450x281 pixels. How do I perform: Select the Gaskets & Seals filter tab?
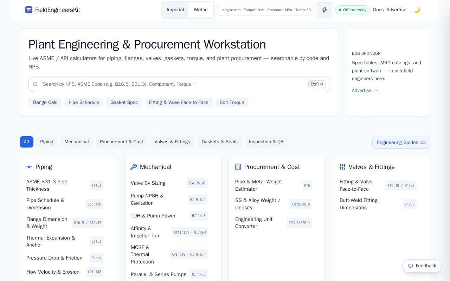[219, 142]
